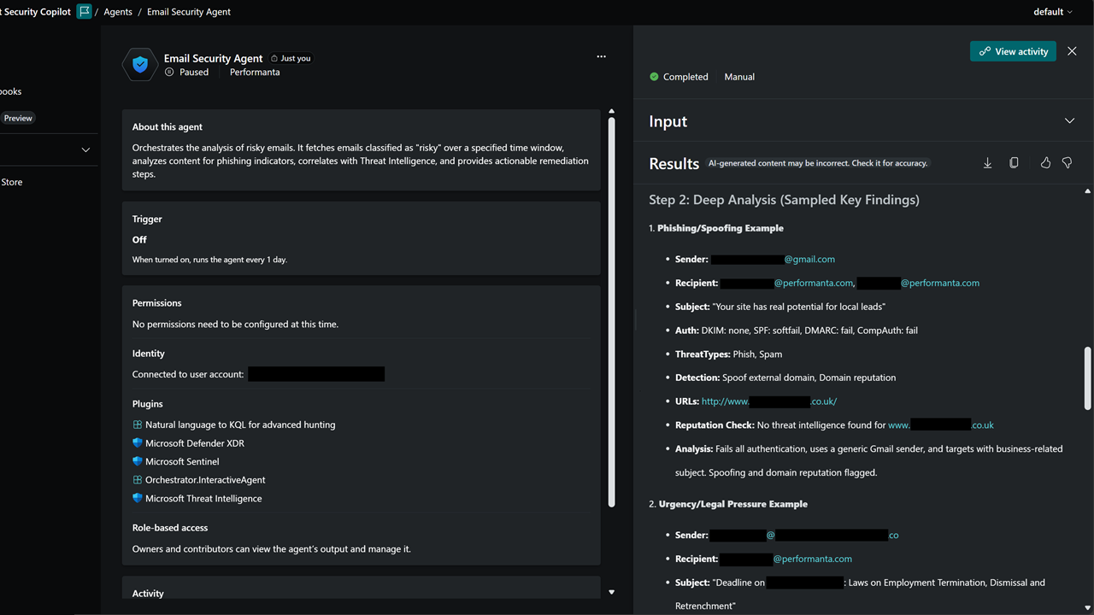Click the Microsoft Threat Intelligence shield icon
Viewport: 1094px width, 615px height.
tap(137, 498)
